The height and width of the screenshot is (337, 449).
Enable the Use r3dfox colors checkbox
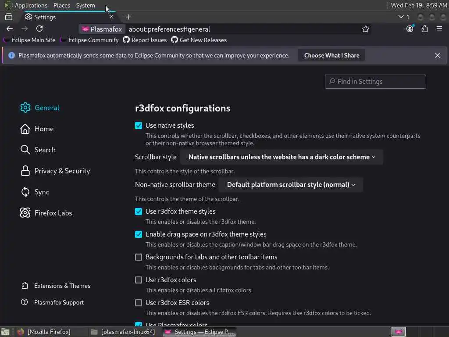tap(139, 280)
